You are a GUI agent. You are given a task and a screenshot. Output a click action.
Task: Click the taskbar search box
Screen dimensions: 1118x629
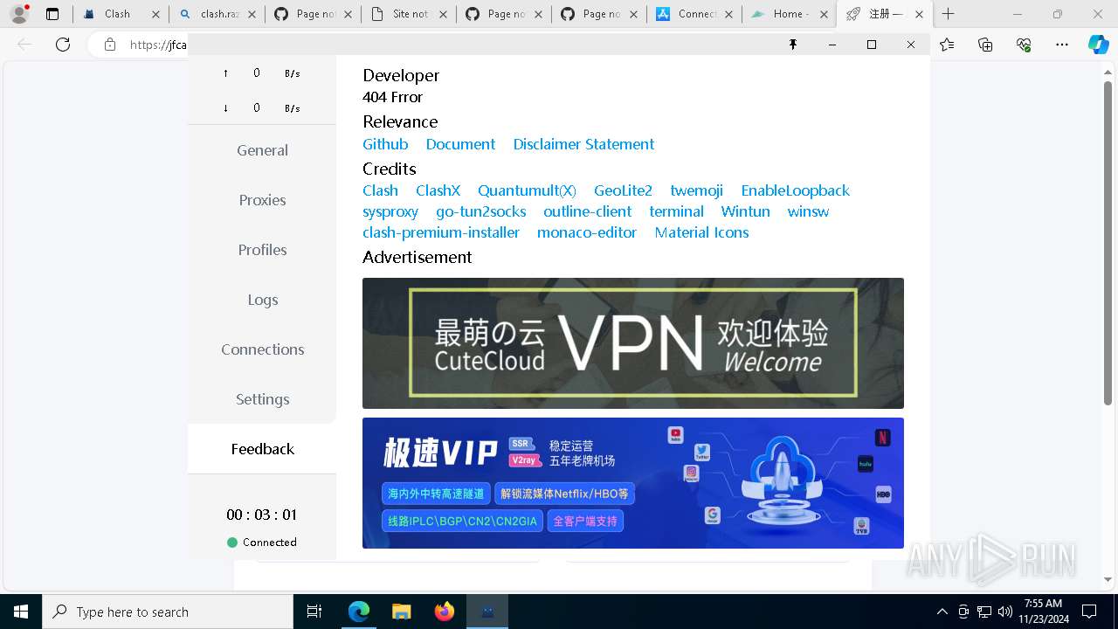168,612
